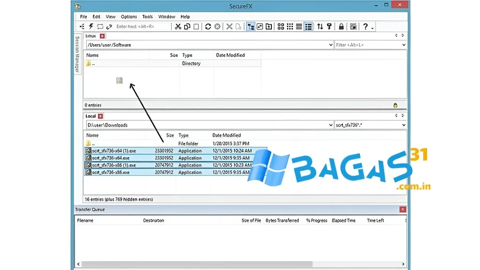
Task: Click the Refresh toolbar icon
Action: point(208,27)
